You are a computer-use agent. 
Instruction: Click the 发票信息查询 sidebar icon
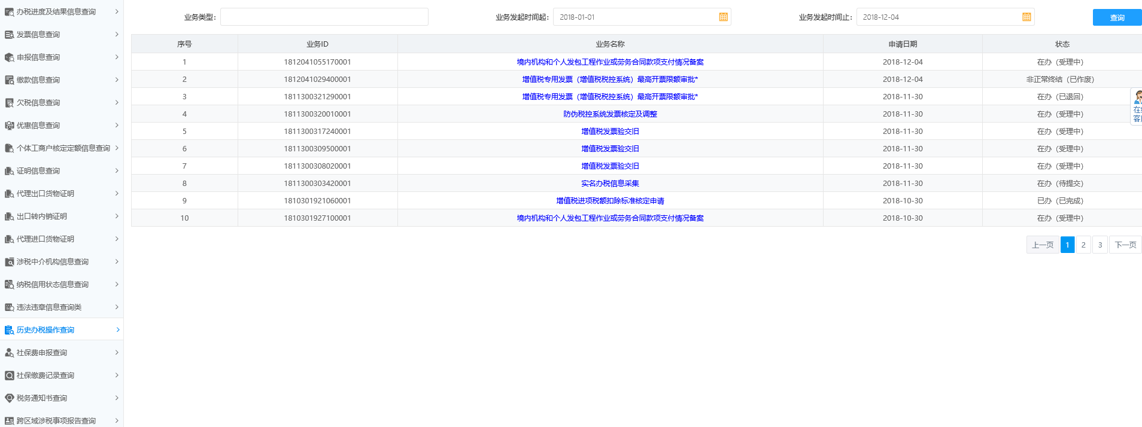click(x=9, y=35)
